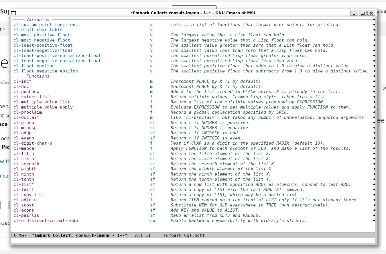Click the line-wrap arrow on the cl-incf row
The image size is (386, 254).
pos(374,81)
